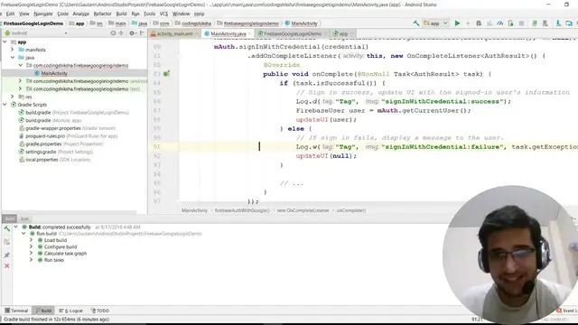This screenshot has height=325, width=578.
Task: Expand the androidTest package node
Action: tap(20, 80)
